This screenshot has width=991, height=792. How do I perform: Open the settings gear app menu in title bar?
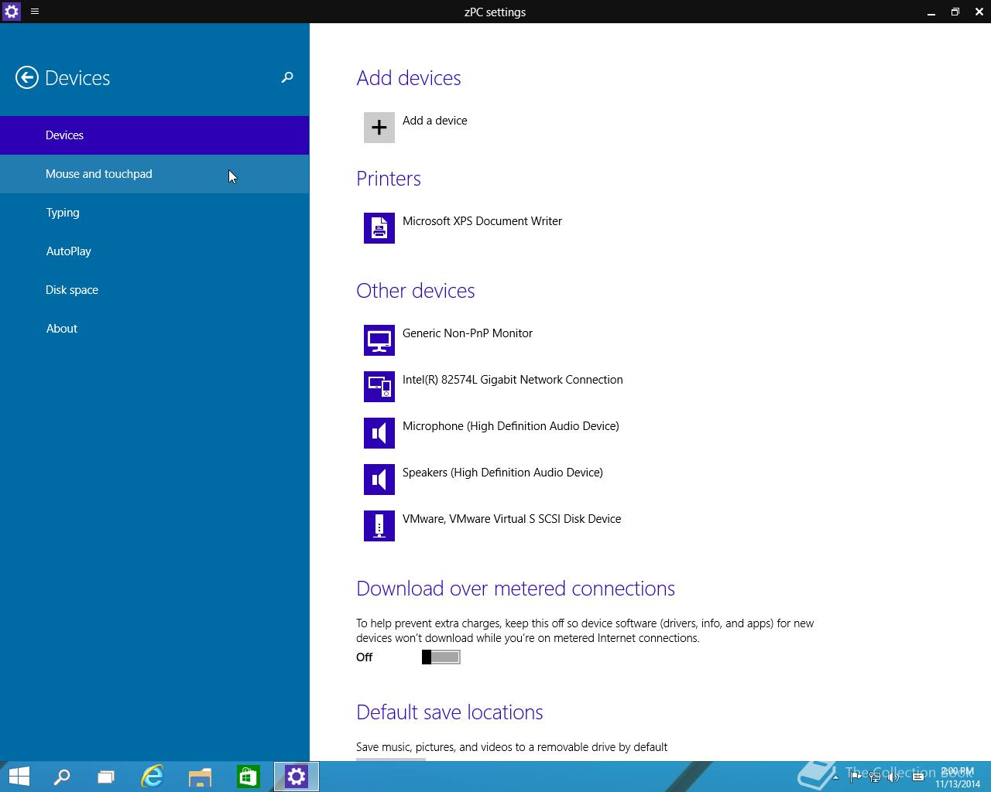12,12
